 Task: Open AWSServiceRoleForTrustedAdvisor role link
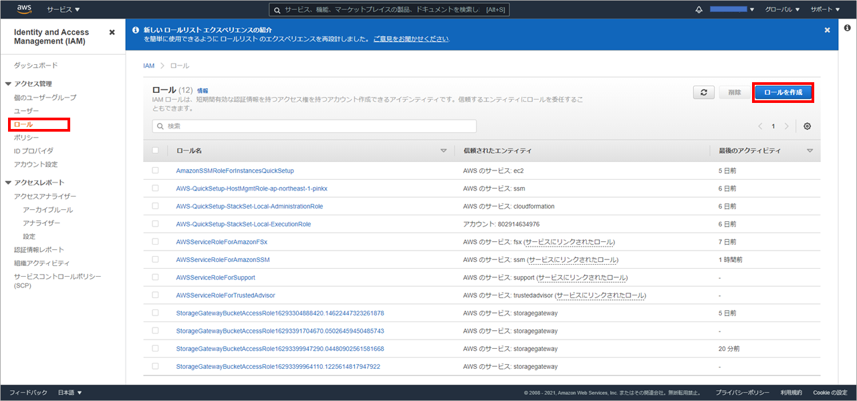225,295
